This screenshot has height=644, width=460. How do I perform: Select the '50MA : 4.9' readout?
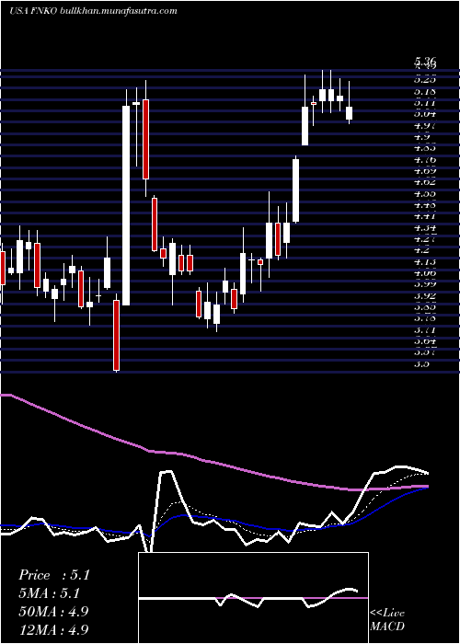coord(53,611)
